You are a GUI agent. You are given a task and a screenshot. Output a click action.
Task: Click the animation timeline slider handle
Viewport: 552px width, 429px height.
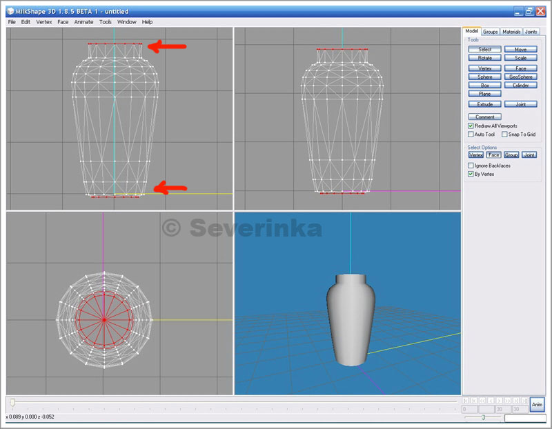click(x=12, y=402)
